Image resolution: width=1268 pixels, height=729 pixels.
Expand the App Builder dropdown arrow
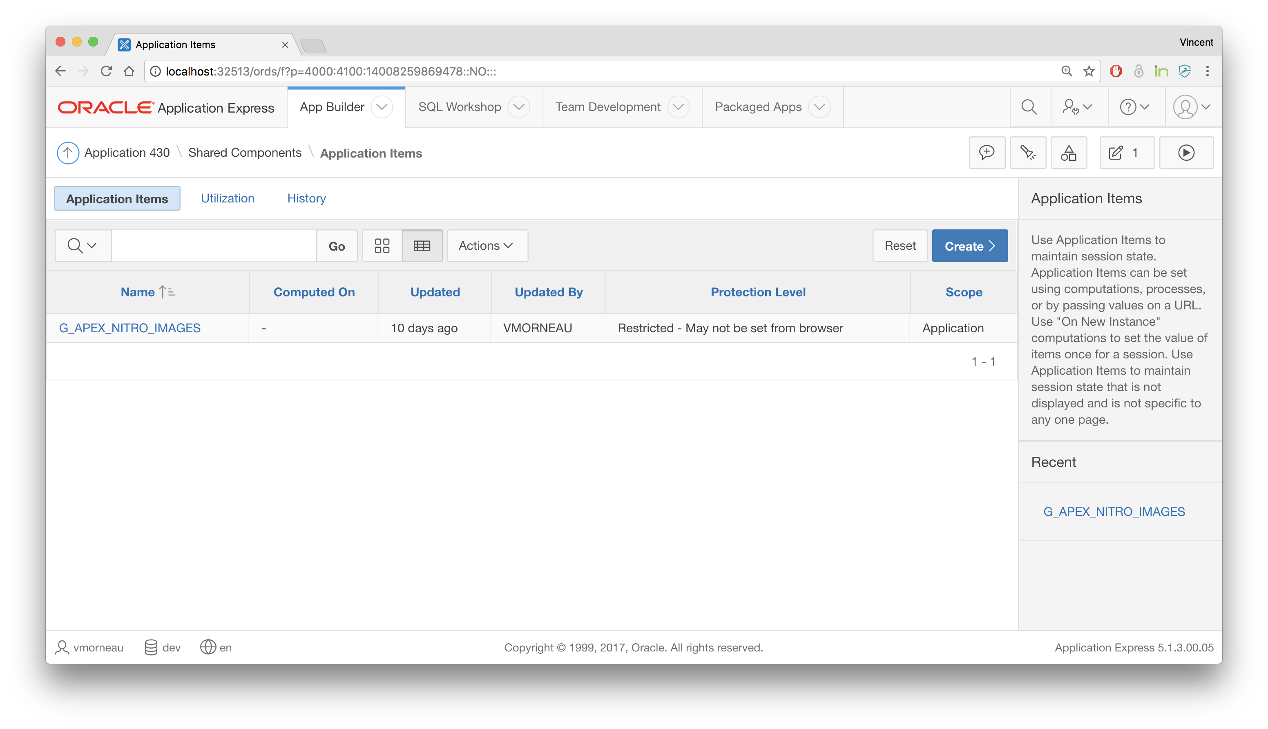382,107
